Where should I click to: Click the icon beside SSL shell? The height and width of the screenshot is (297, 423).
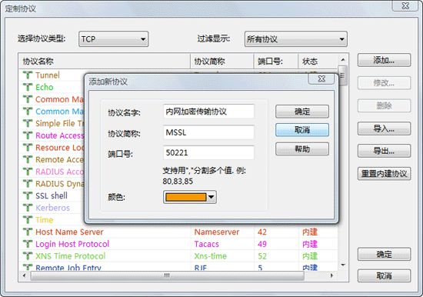tap(28, 195)
